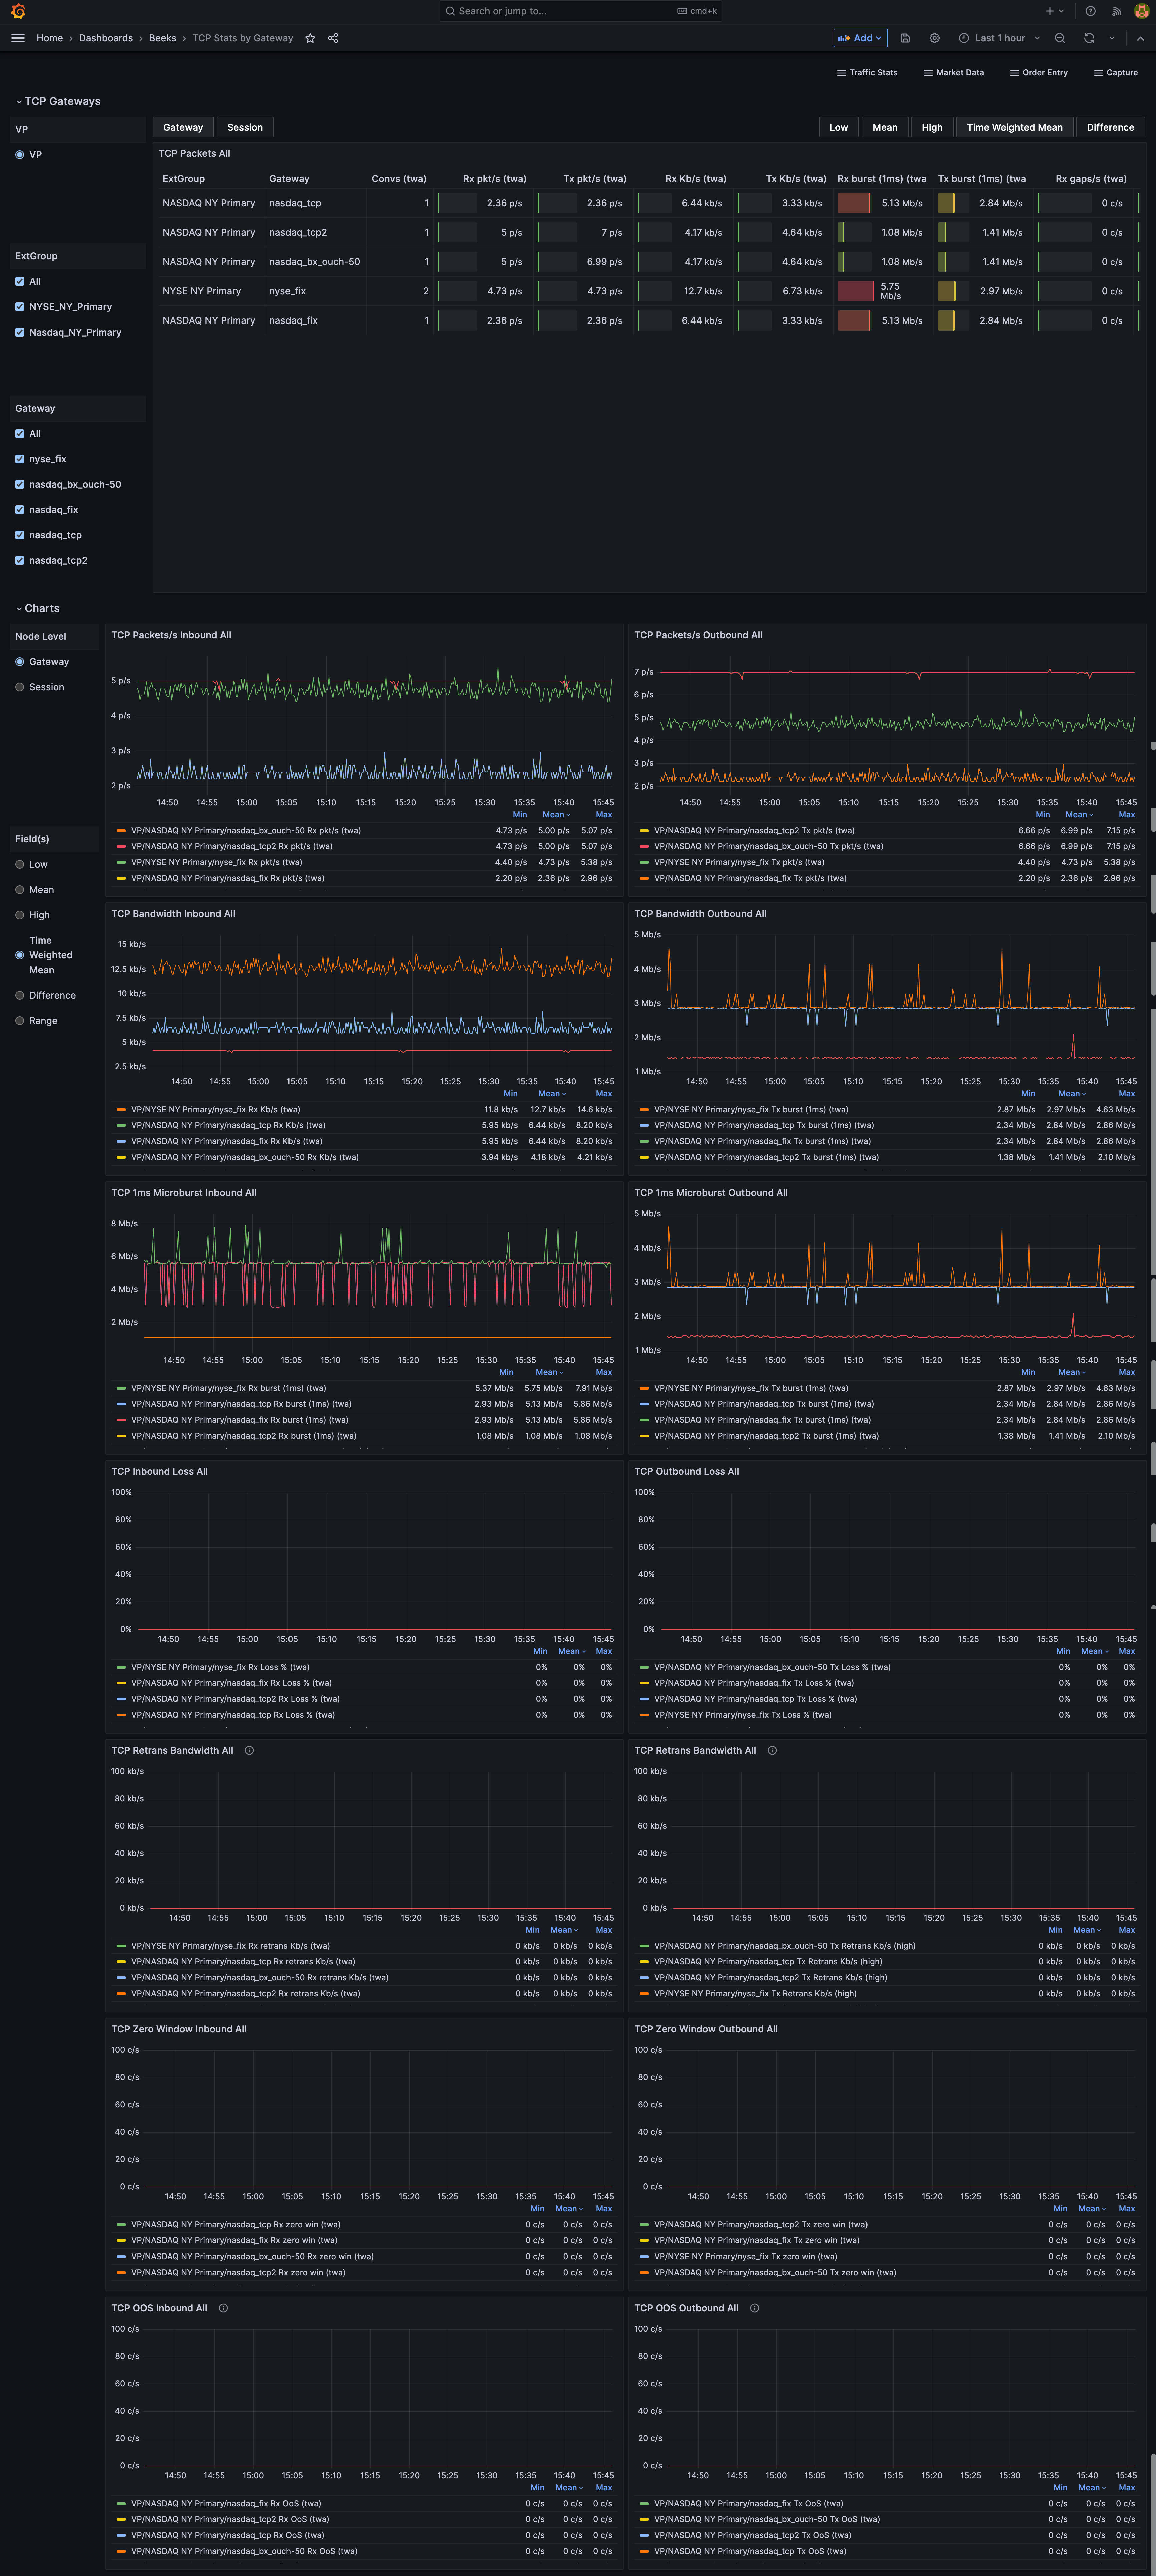This screenshot has width=1156, height=2576.
Task: Go to Home breadcrumb
Action: [50, 38]
